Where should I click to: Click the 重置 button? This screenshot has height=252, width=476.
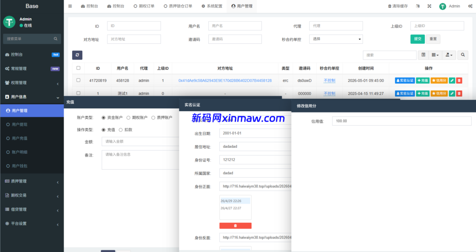[x=433, y=39]
